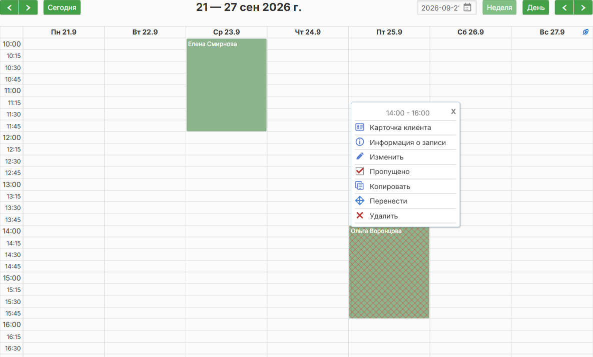Click the Сегодня button

pyautogui.click(x=62, y=7)
